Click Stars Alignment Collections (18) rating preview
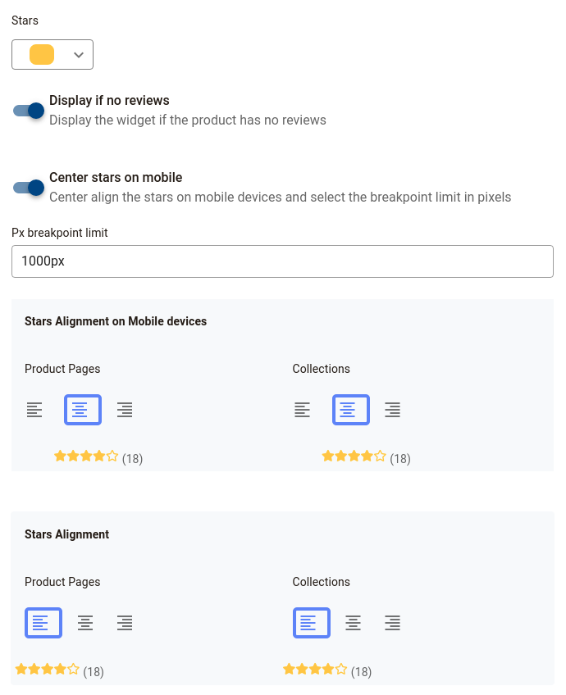Screen dimensions: 566x695 pos(327,670)
